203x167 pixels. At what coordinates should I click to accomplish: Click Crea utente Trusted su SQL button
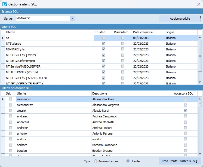coord(180,161)
